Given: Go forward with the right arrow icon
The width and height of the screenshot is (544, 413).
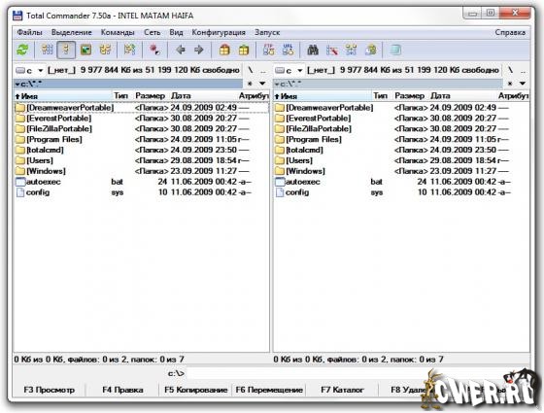Looking at the screenshot, I should [199, 50].
